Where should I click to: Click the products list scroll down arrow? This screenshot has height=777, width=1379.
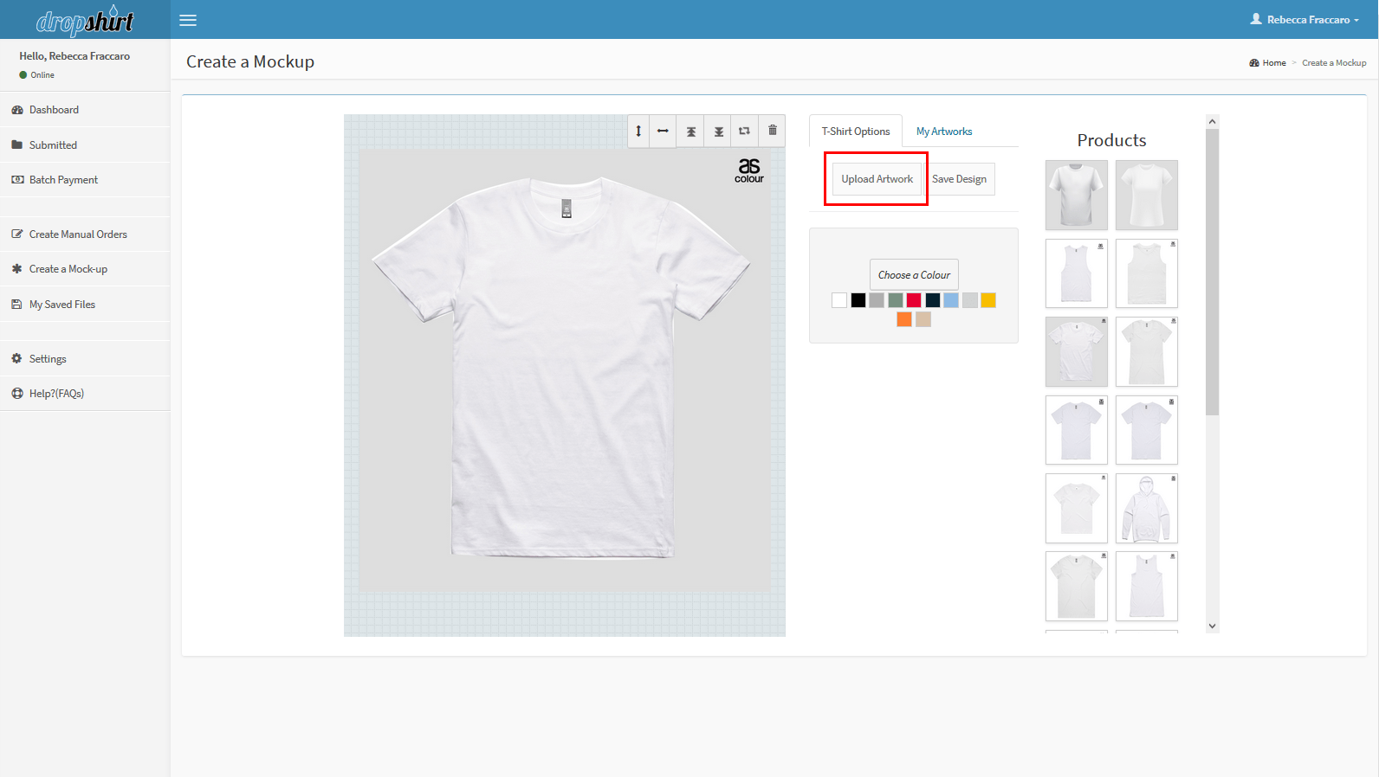(1213, 626)
